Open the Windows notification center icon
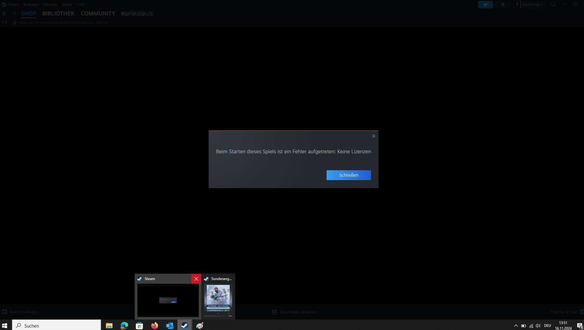 point(580,326)
